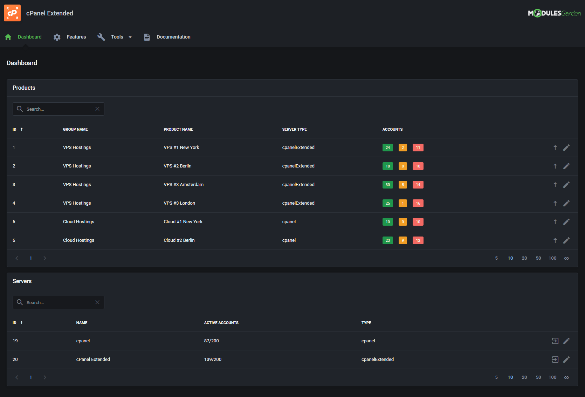Sort Servers by Type column
585x397 pixels.
tap(366, 323)
